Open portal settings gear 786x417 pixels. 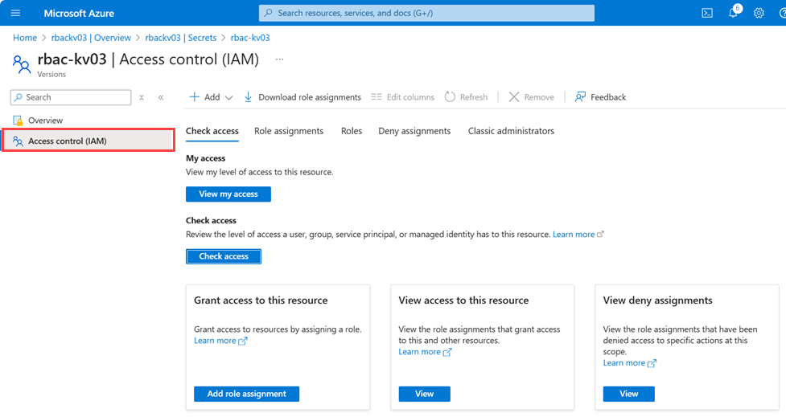coord(759,13)
